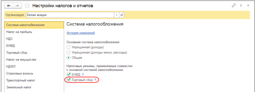Go forward with the right arrow button
This screenshot has height=92, width=255.
tap(18, 6)
